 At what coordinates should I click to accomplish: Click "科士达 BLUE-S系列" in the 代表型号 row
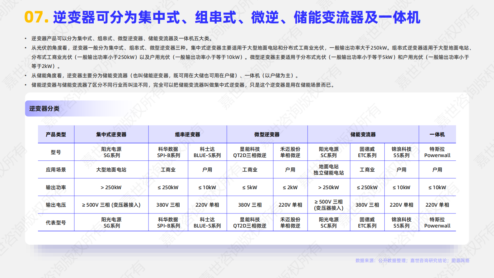[x=207, y=223]
